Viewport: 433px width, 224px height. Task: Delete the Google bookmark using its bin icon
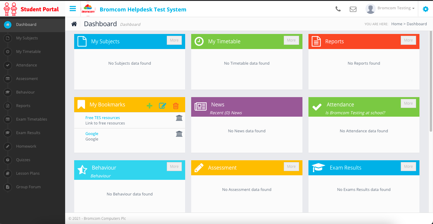[179, 133]
